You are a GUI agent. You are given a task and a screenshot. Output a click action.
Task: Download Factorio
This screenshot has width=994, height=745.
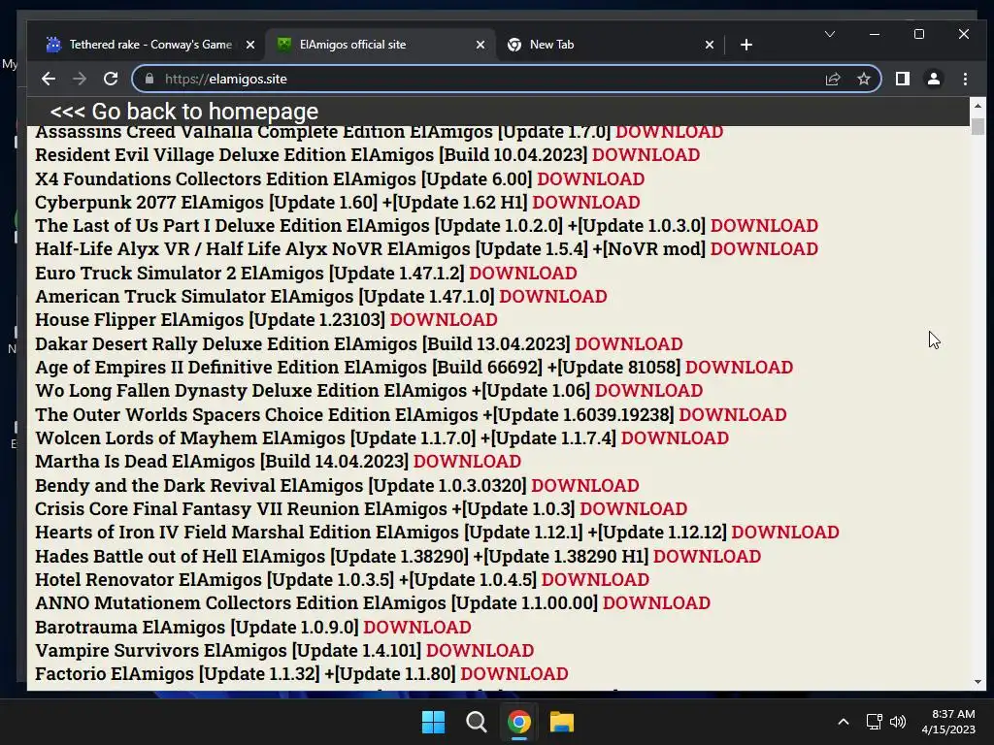click(x=514, y=675)
